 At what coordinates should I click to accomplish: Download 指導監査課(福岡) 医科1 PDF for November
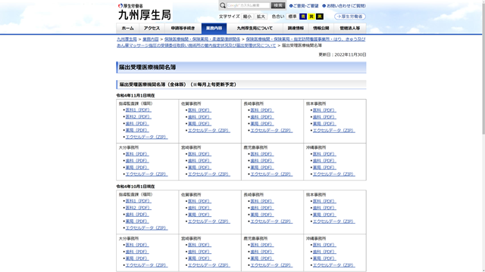click(138, 110)
